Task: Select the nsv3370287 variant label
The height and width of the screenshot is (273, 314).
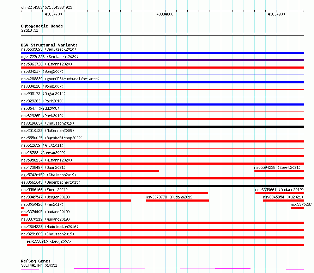Action: (x=301, y=204)
